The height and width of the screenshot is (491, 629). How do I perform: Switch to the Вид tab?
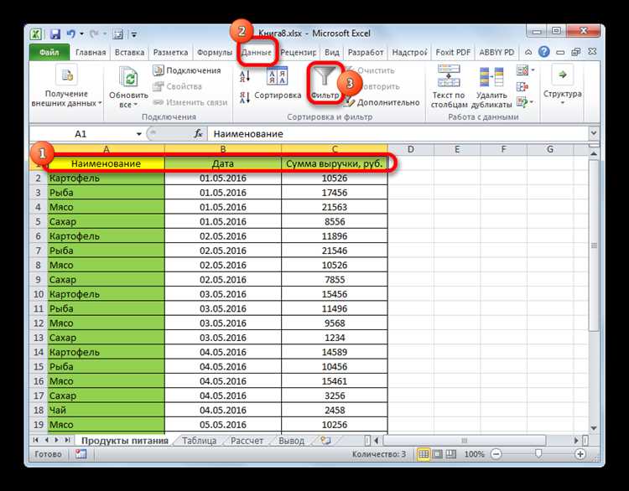pos(332,53)
